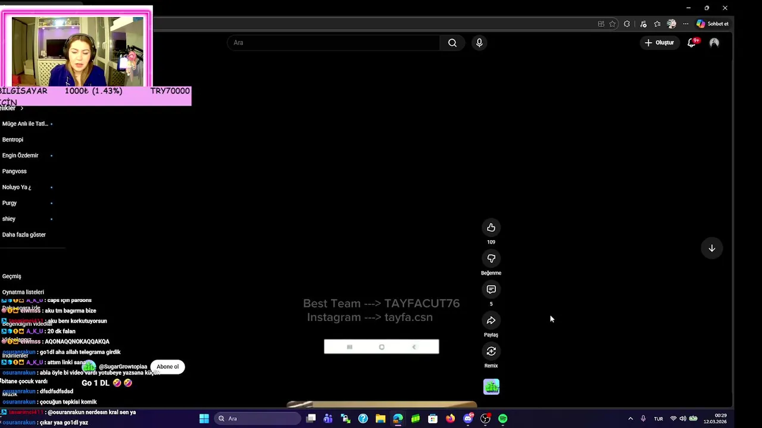The width and height of the screenshot is (762, 428).
Task: Open Edge settings and more ellipsis
Action: (686, 24)
